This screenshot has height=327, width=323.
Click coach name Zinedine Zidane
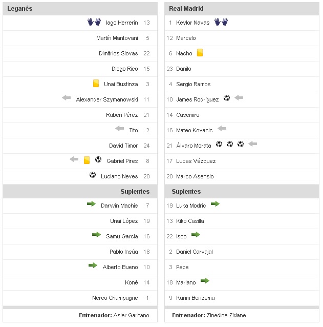click(226, 315)
